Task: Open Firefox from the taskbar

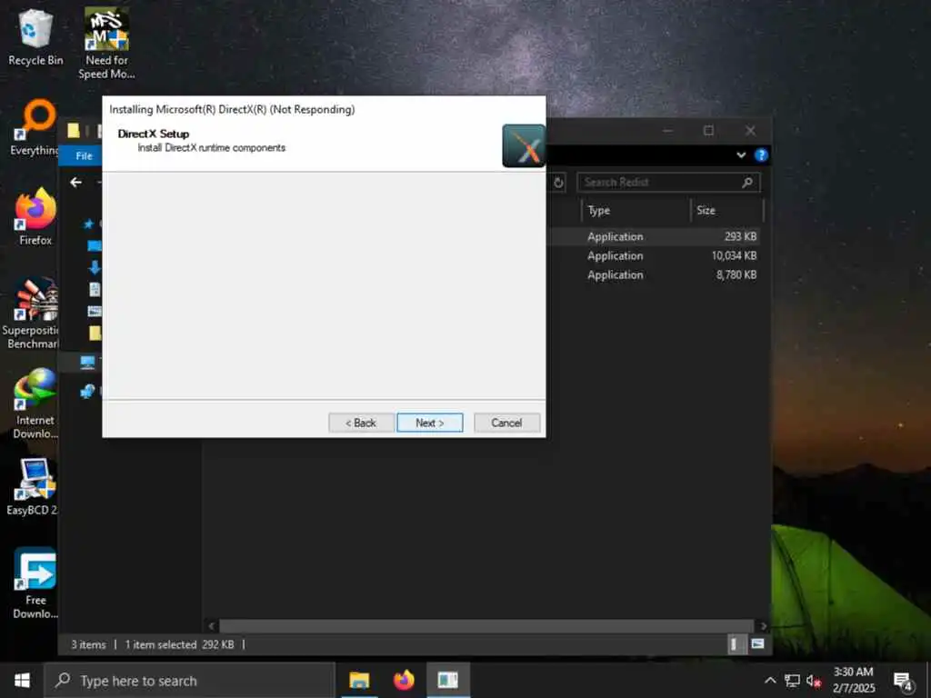Action: click(404, 680)
